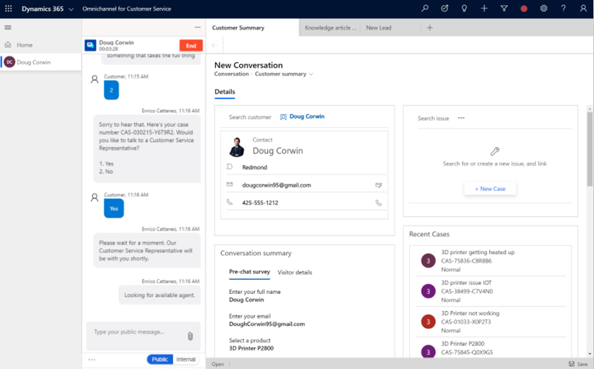Click the chat channel icon beside Doug Corwin
Image resolution: width=594 pixels, height=369 pixels.
coord(90,45)
